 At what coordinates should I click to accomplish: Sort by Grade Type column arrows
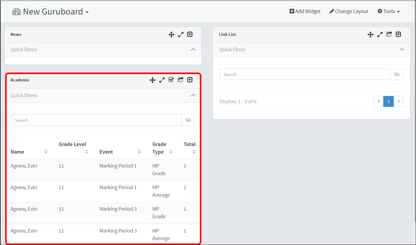[171, 152]
